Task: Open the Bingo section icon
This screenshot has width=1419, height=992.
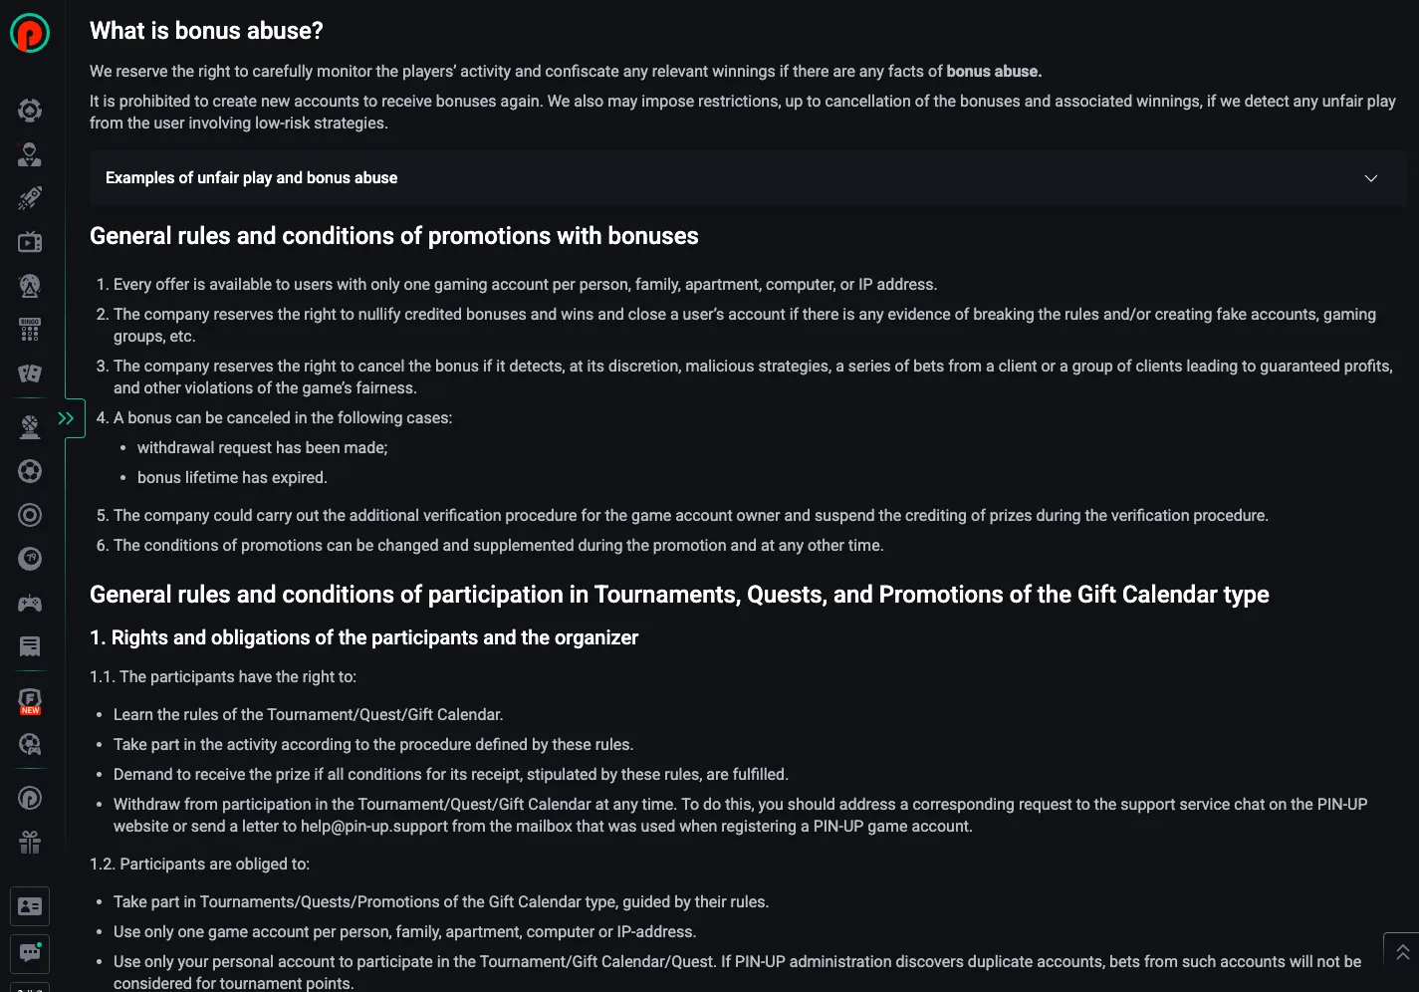Action: (30, 330)
